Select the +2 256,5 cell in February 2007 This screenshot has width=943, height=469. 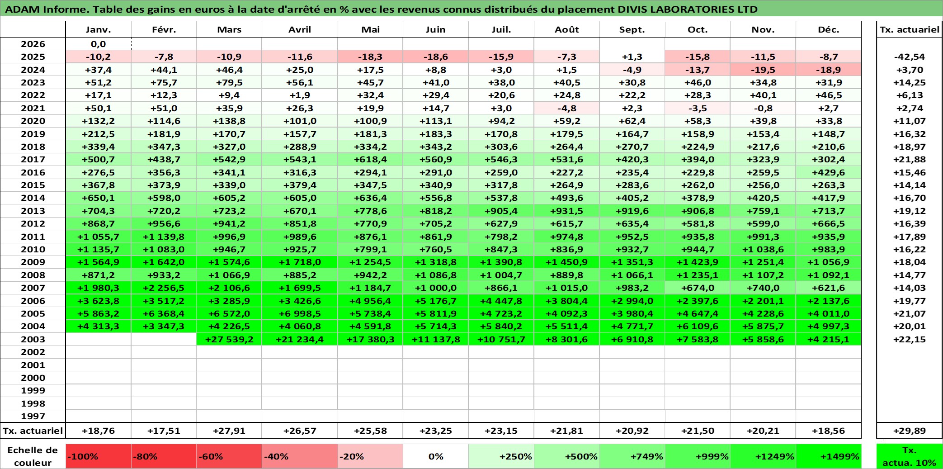coord(164,288)
